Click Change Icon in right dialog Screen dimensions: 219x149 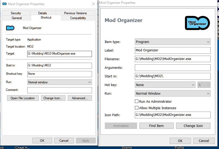pyautogui.click(x=193, y=126)
